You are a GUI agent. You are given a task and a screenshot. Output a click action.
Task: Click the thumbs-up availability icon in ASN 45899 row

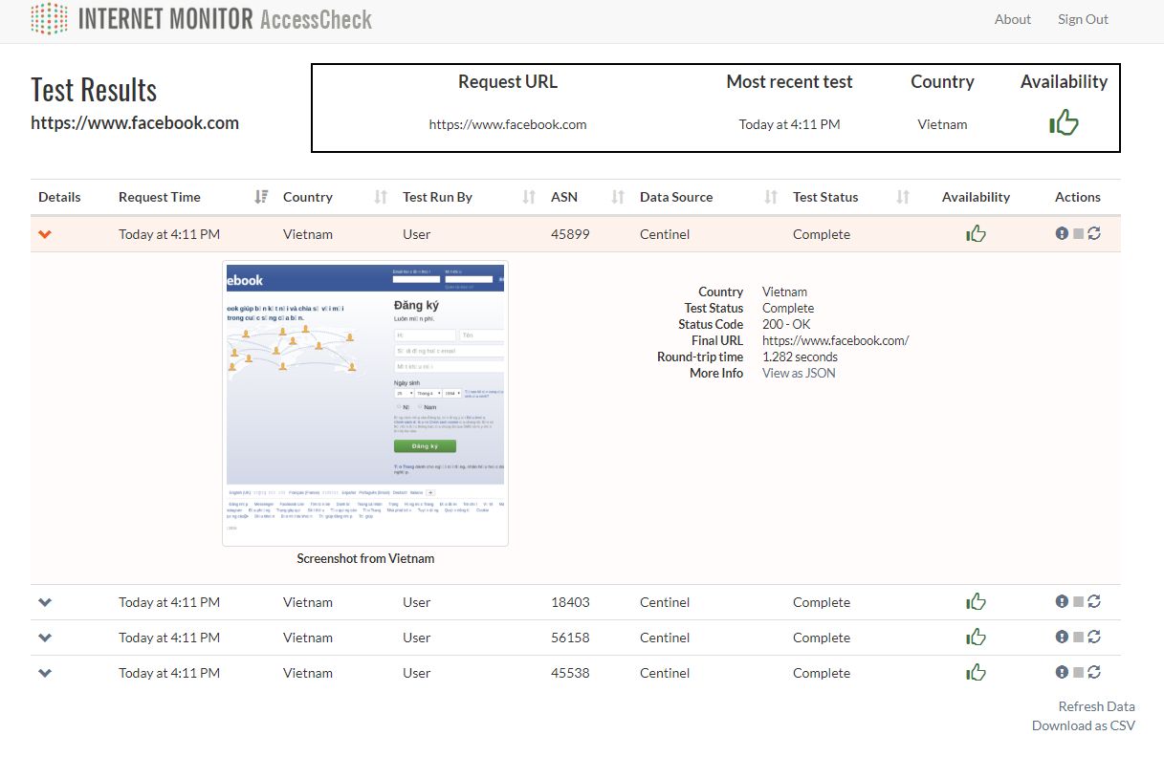pyautogui.click(x=976, y=234)
